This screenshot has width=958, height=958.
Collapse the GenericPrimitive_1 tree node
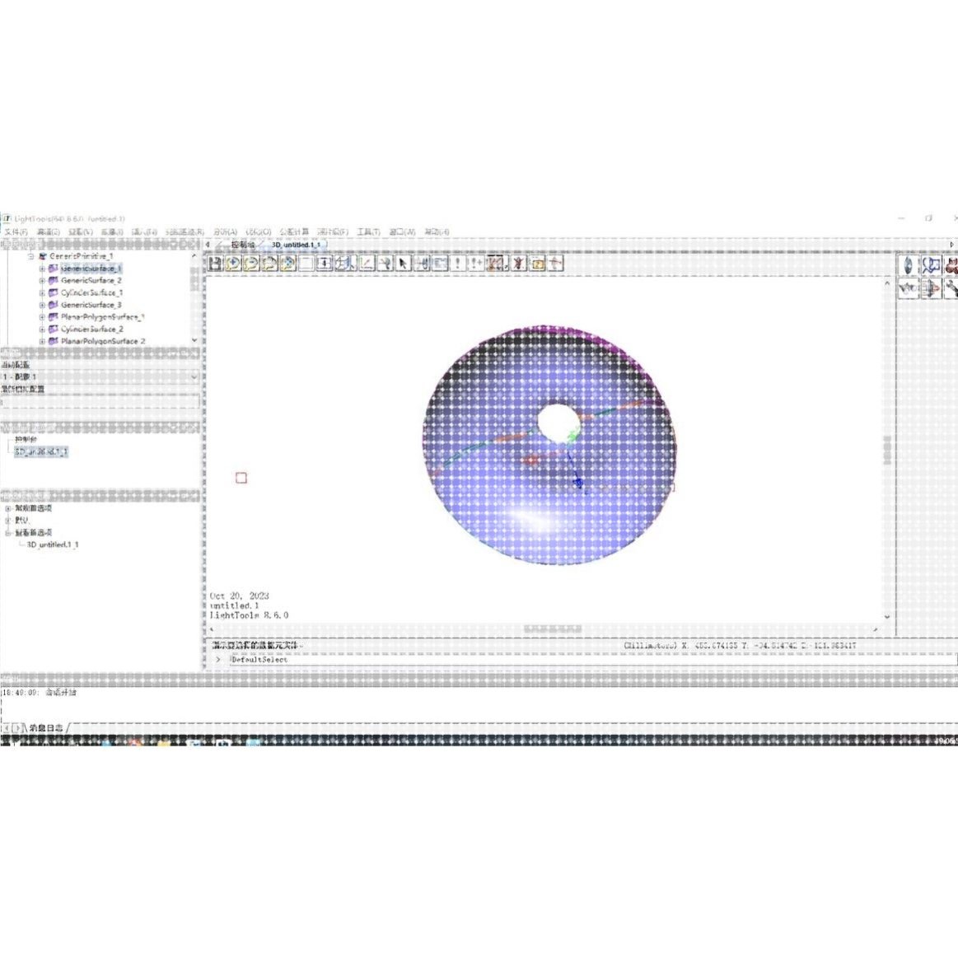(x=30, y=256)
